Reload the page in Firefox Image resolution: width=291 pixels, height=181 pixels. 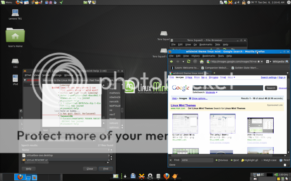point(189,61)
